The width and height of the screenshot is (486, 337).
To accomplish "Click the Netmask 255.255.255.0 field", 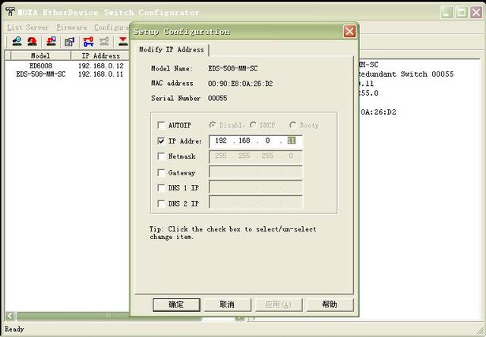I will 256,156.
